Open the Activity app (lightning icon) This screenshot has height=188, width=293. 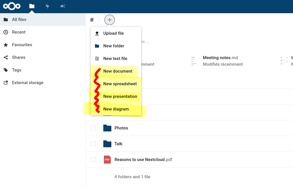coord(47,6)
